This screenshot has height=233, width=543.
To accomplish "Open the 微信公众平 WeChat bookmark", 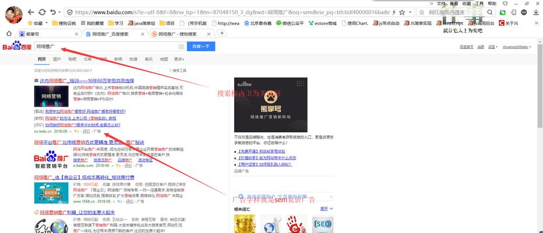I will click(x=290, y=23).
